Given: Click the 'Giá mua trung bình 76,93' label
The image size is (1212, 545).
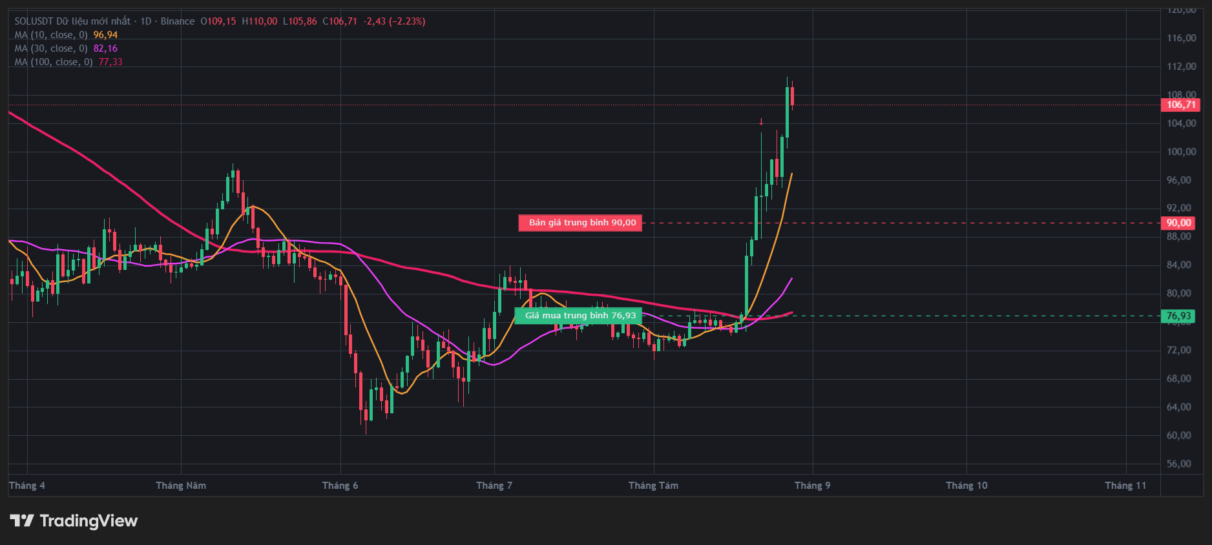Looking at the screenshot, I should [x=578, y=316].
